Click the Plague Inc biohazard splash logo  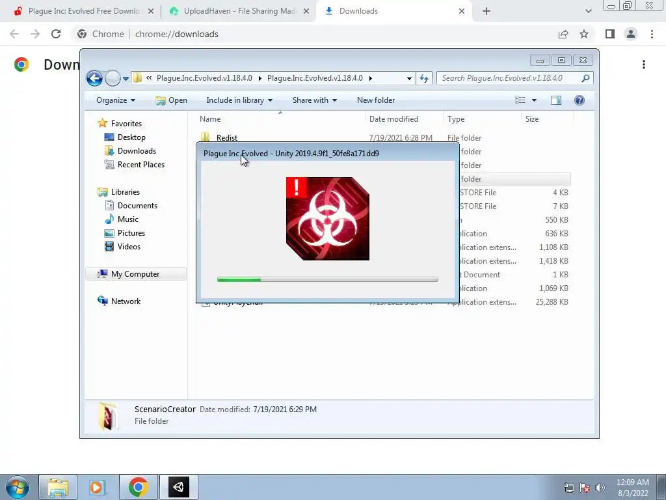(328, 219)
